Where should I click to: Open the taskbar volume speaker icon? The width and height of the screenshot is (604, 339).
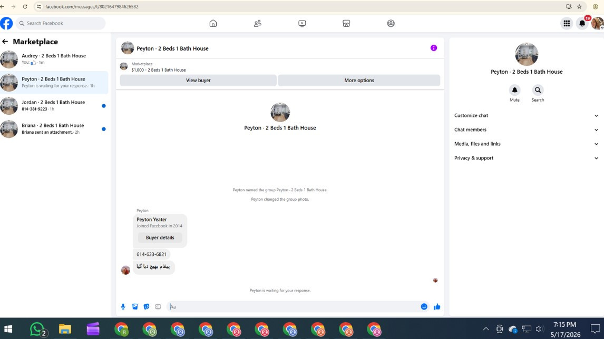(x=540, y=329)
